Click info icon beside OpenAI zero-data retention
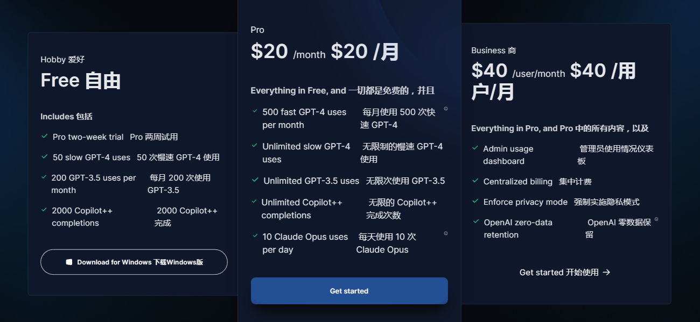This screenshot has width=700, height=322. 656,219
